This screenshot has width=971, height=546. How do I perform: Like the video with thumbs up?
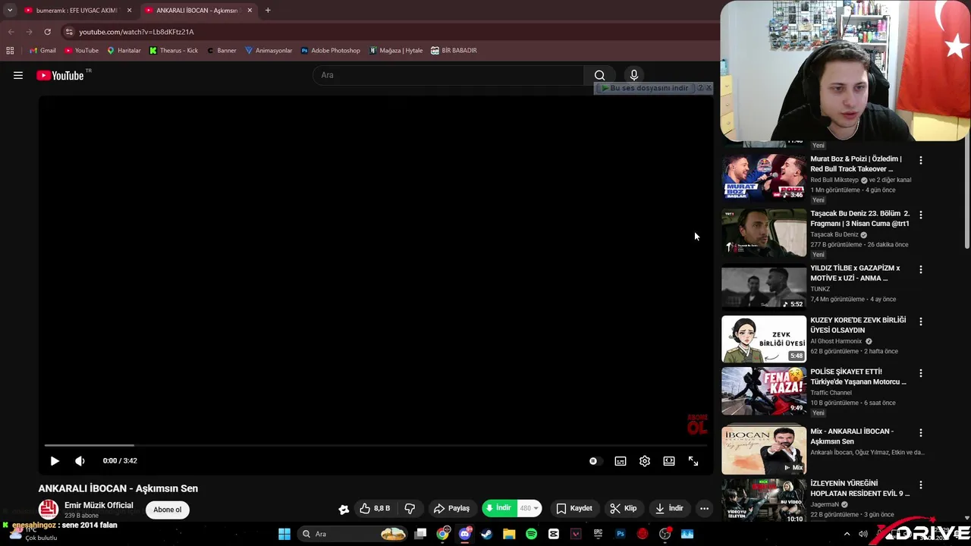[x=376, y=508]
